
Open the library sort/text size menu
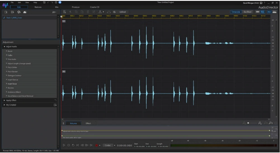click(x=54, y=12)
